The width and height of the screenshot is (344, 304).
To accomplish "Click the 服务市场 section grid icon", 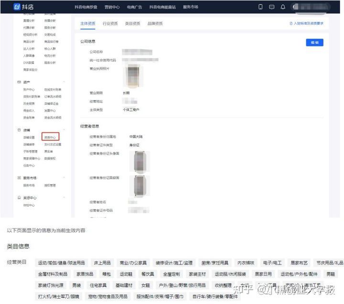I will (19, 178).
